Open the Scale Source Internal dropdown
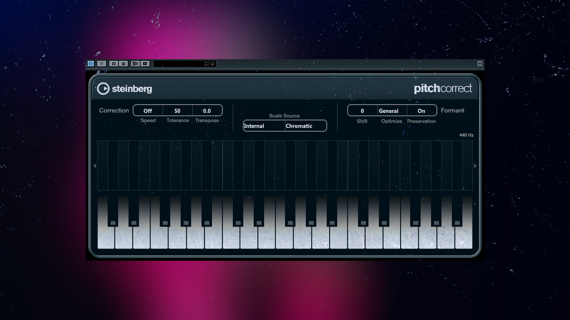570x320 pixels. [x=264, y=126]
